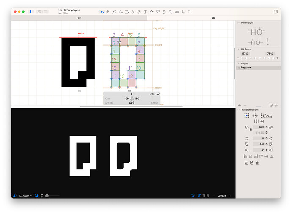
Task: Select the Text tool in toolbar
Action: 145,11
